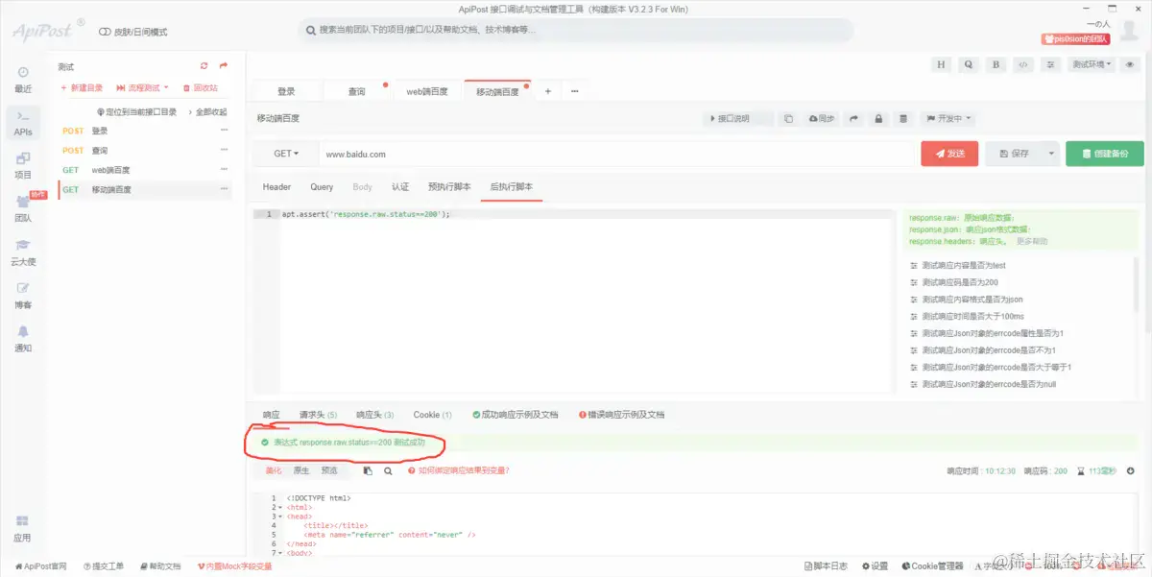Open the Cookie (1) response tab

tap(432, 415)
